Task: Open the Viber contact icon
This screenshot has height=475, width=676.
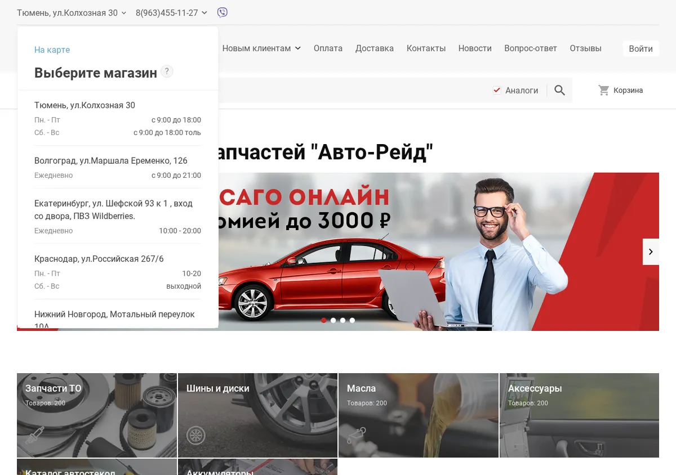Action: click(x=223, y=12)
